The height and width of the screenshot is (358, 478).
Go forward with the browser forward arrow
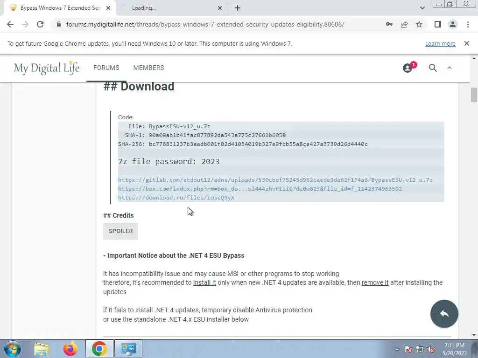(x=25, y=24)
